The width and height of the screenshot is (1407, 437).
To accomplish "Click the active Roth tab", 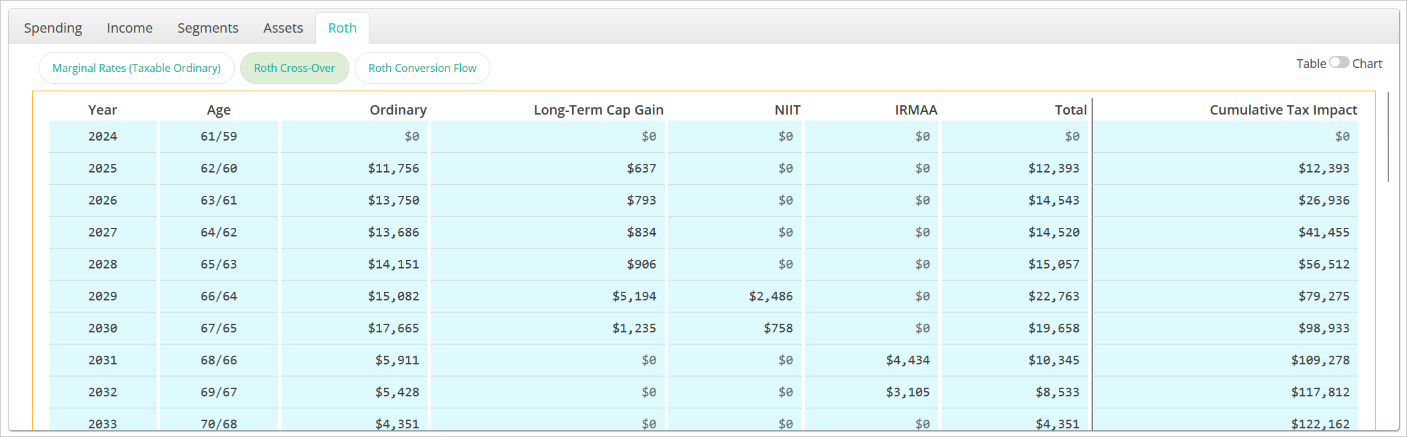I will click(342, 28).
